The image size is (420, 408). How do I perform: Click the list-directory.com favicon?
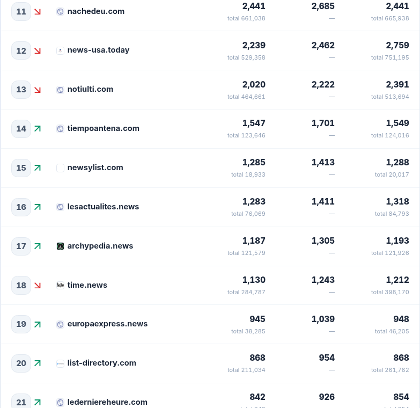click(60, 363)
